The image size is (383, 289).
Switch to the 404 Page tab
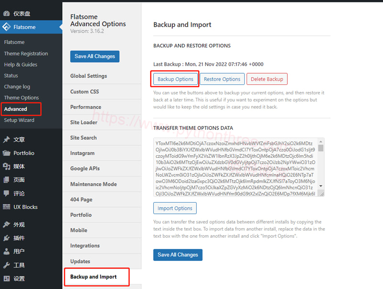point(102,199)
